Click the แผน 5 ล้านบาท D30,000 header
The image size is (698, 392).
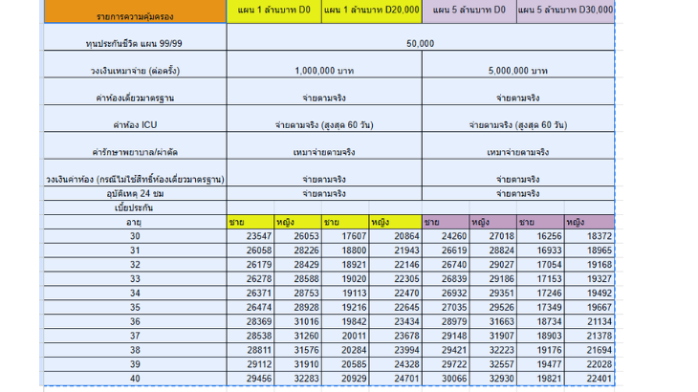pos(565,11)
